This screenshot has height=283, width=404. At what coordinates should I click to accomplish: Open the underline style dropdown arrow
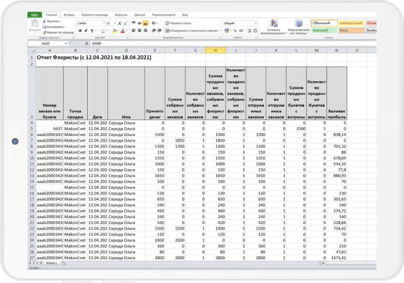pyautogui.click(x=96, y=31)
